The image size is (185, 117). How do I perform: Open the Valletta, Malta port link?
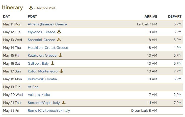pyautogui.click(x=39, y=95)
